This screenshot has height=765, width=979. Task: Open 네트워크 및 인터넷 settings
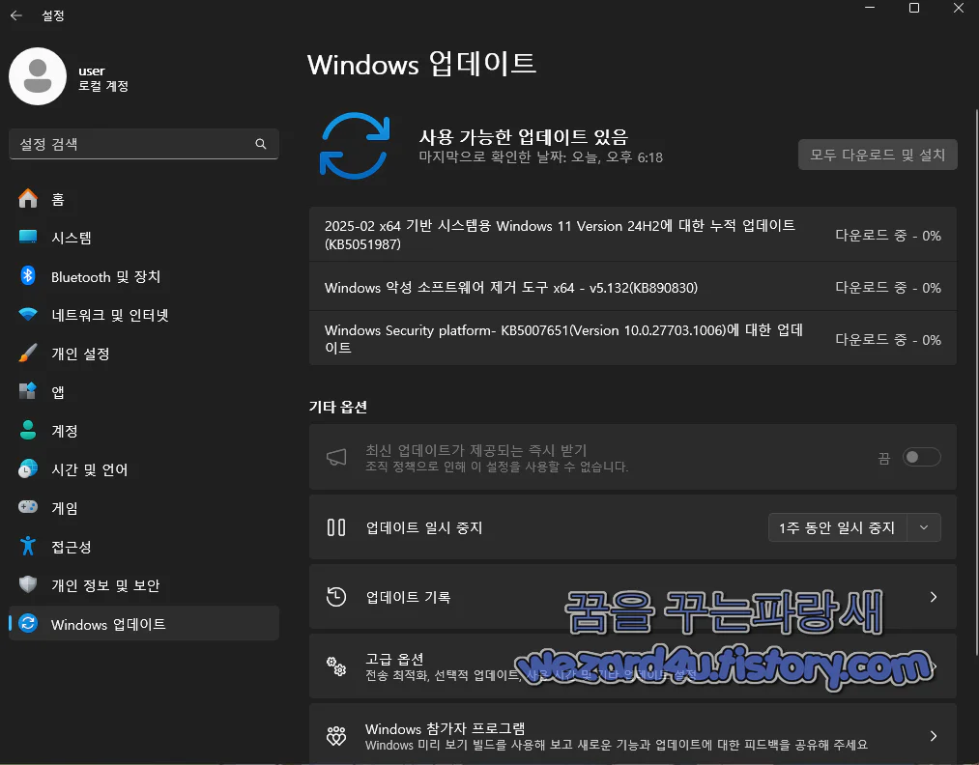(144, 315)
